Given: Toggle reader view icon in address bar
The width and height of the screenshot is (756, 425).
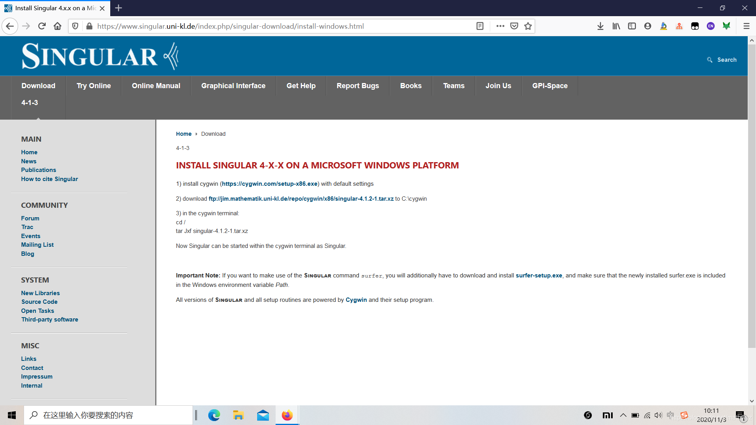Looking at the screenshot, I should tap(480, 26).
